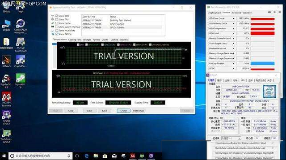Click the GPU Temperature red graph bar

click(x=262, y=29)
